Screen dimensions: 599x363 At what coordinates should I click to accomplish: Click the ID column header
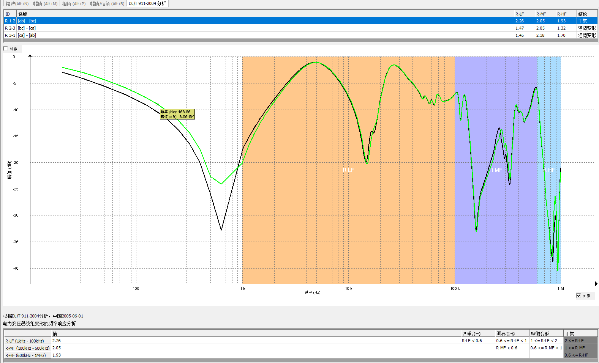click(8, 14)
